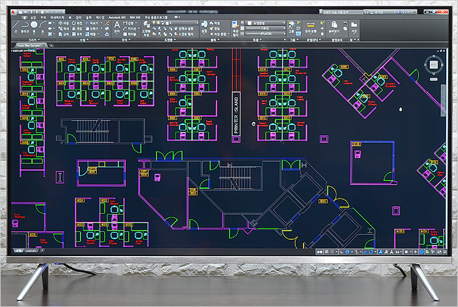
Task: Click the ViewCube navigation compass
Action: [x=432, y=65]
